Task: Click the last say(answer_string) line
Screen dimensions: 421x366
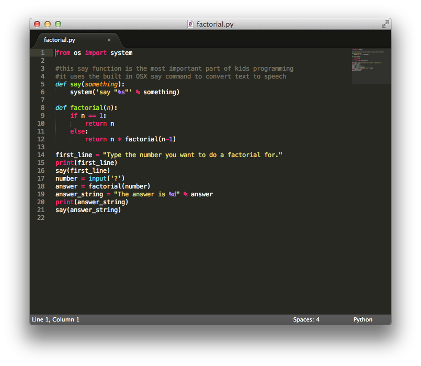Action: coord(88,210)
